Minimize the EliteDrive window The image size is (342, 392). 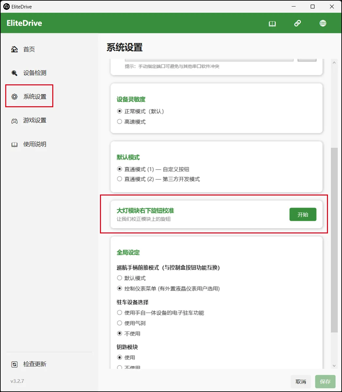tap(294, 7)
